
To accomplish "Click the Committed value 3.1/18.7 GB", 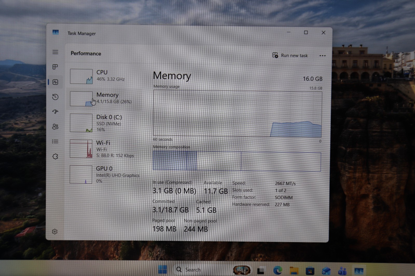I will click(x=170, y=210).
